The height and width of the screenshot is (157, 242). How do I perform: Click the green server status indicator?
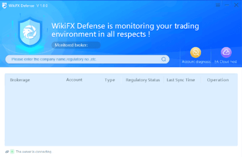[12, 151]
